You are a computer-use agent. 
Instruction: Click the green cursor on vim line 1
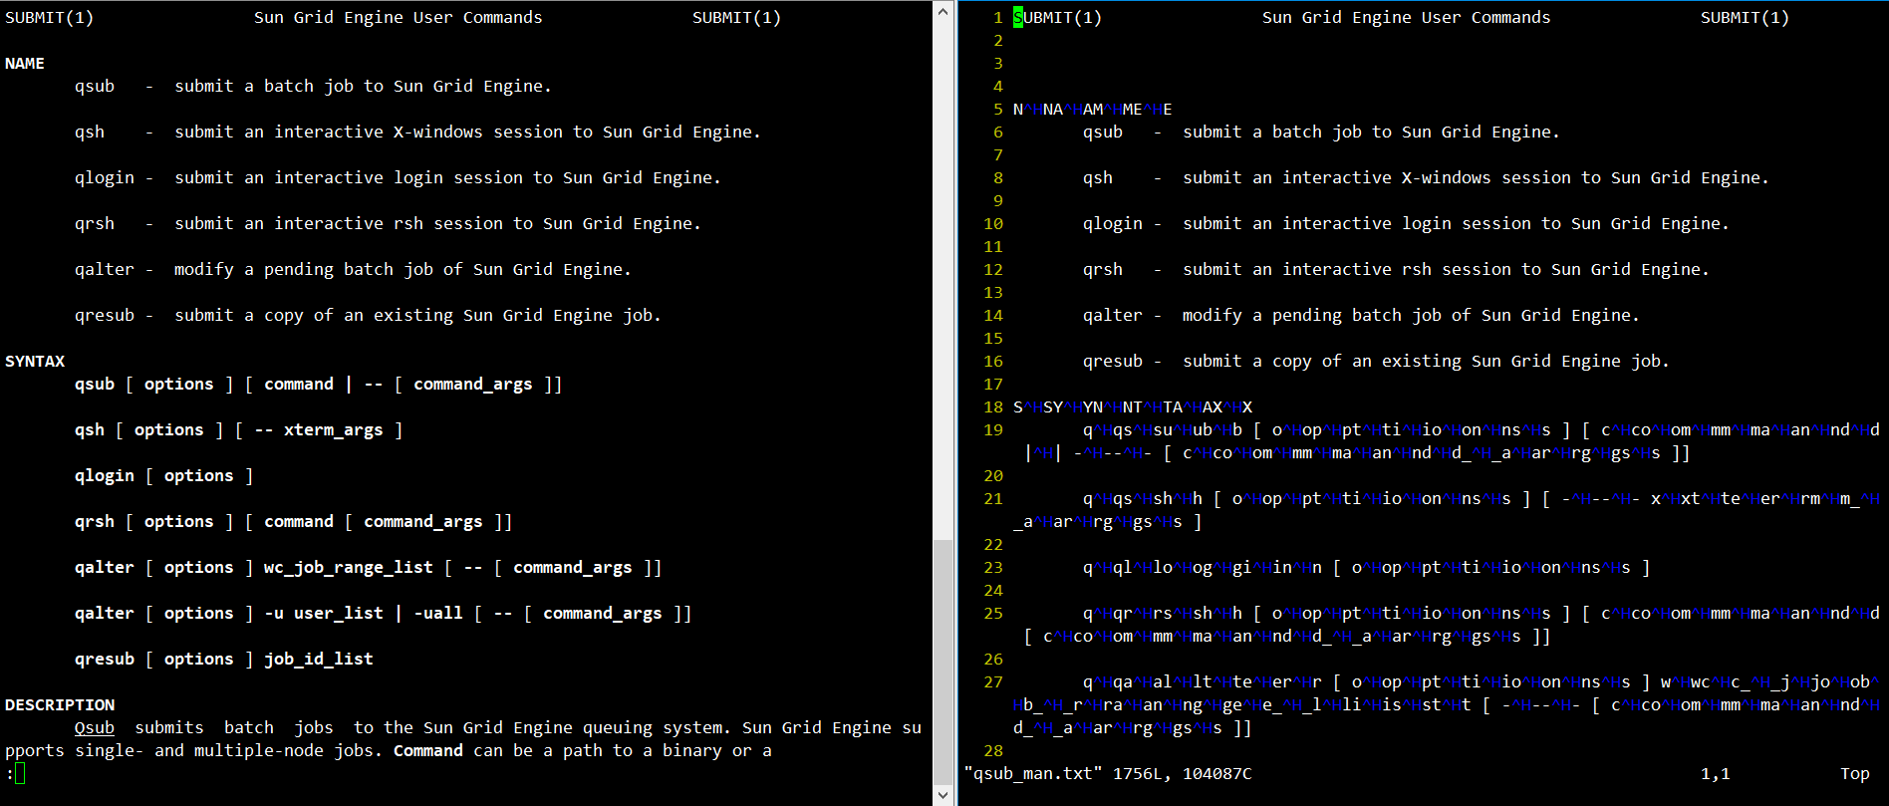[1018, 18]
